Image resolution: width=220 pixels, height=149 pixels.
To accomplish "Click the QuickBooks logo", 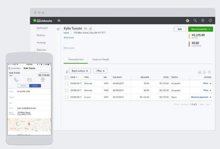I will point(42,20).
